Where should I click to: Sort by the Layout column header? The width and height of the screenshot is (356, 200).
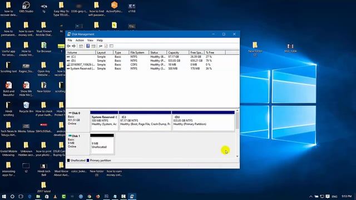104,52
